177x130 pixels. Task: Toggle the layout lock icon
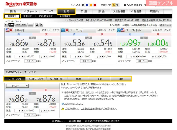(37, 25)
